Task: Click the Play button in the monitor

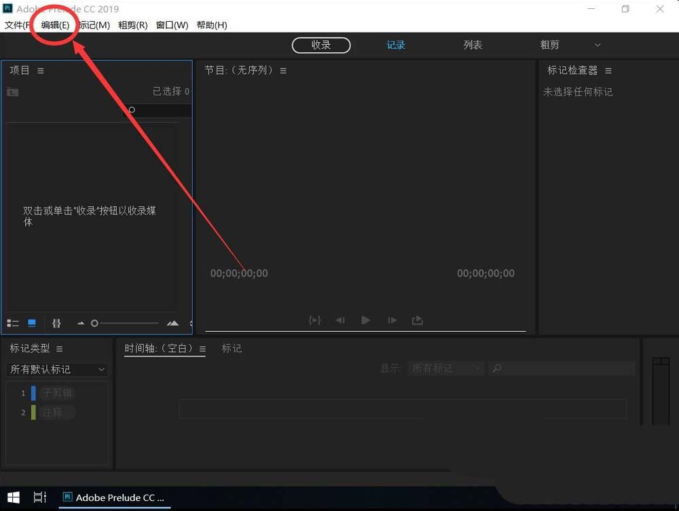Action: (365, 320)
